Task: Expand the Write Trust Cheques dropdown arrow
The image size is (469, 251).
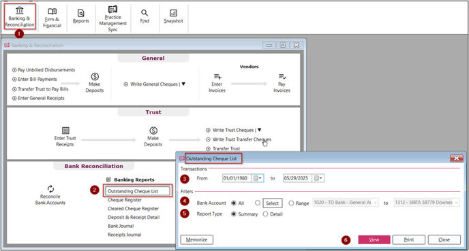Action: (259, 130)
